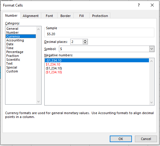
Task: Open the Protection tab
Action: point(100,16)
